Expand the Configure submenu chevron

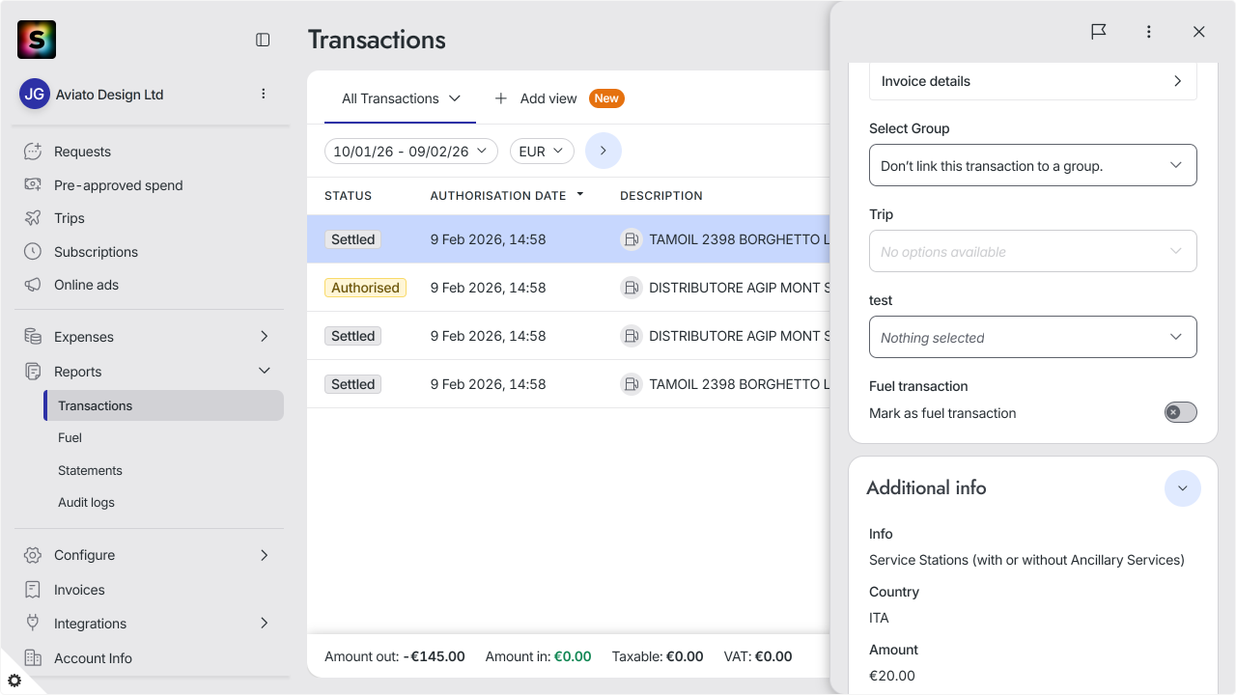(265, 555)
